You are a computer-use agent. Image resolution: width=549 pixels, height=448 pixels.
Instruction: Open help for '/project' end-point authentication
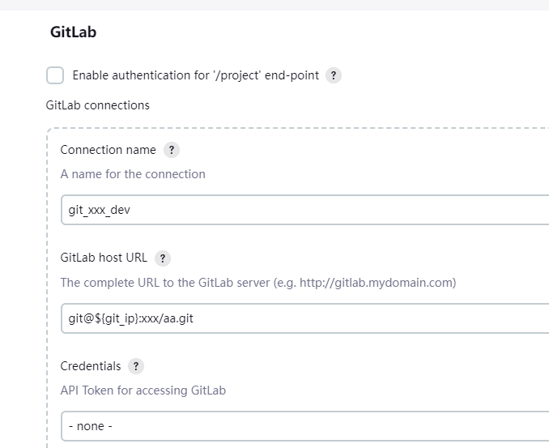[x=333, y=75]
